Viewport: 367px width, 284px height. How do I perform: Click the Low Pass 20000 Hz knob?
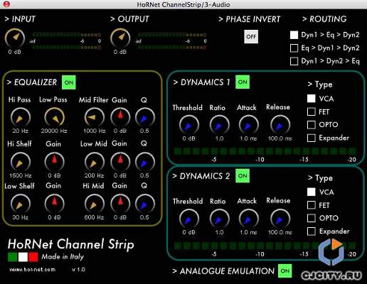tap(54, 117)
